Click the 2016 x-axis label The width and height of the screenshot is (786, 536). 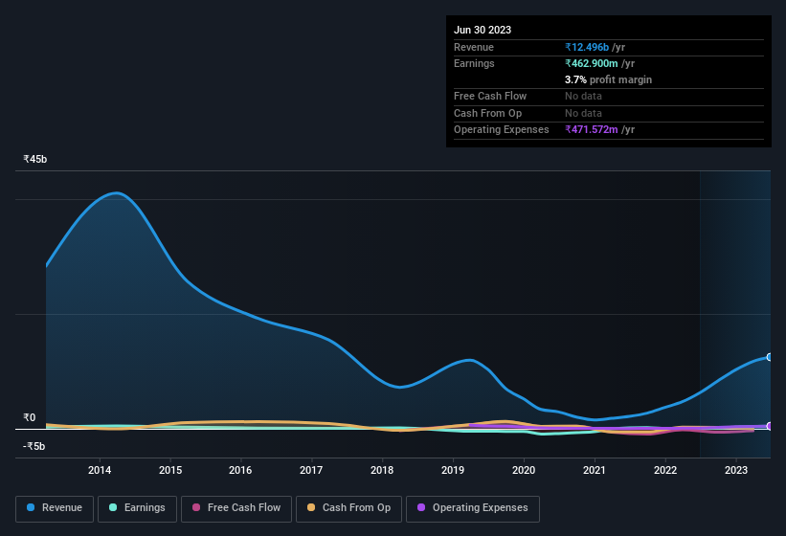click(x=240, y=470)
